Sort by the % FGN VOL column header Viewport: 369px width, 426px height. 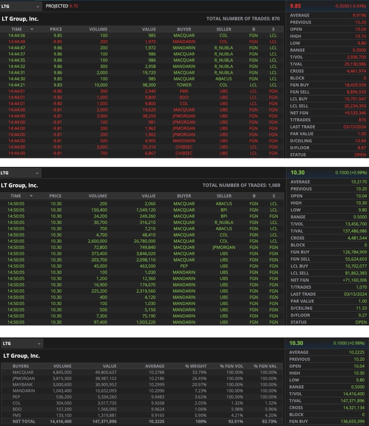231,366
